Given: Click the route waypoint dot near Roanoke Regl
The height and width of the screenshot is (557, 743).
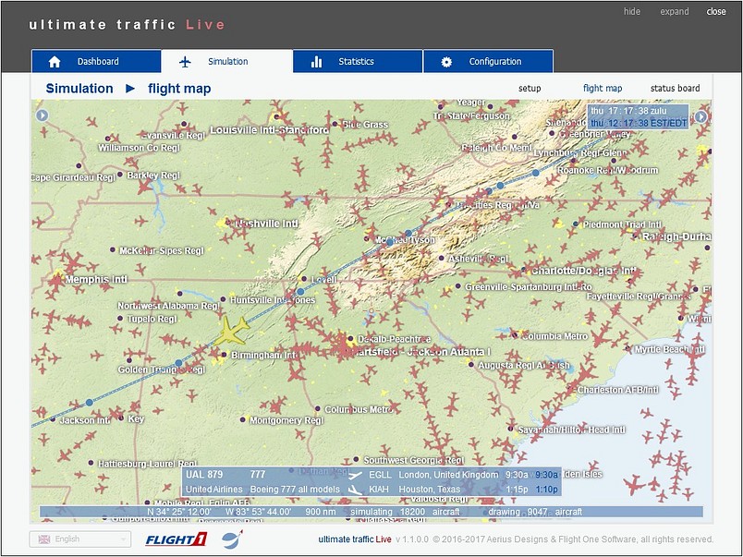Looking at the screenshot, I should click(536, 173).
